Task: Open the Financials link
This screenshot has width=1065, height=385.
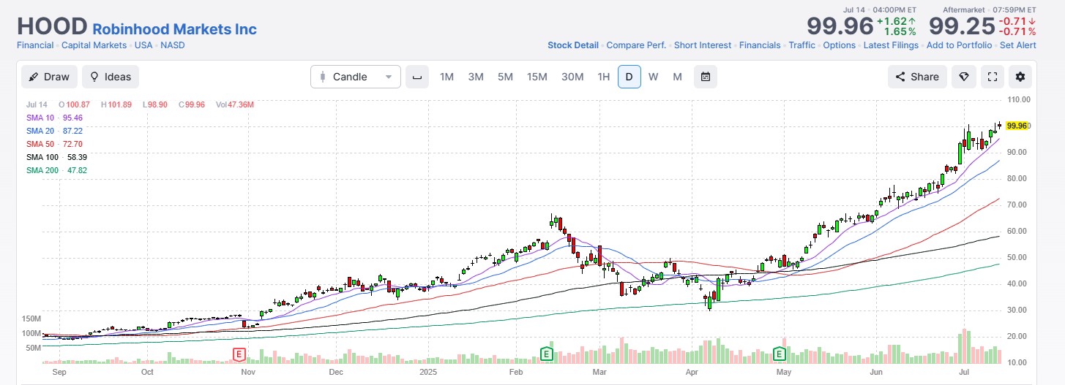Action: [760, 45]
